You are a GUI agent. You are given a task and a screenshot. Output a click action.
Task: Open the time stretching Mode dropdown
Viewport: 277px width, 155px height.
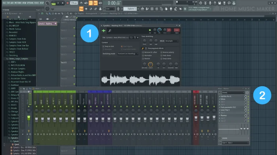coord(172,41)
